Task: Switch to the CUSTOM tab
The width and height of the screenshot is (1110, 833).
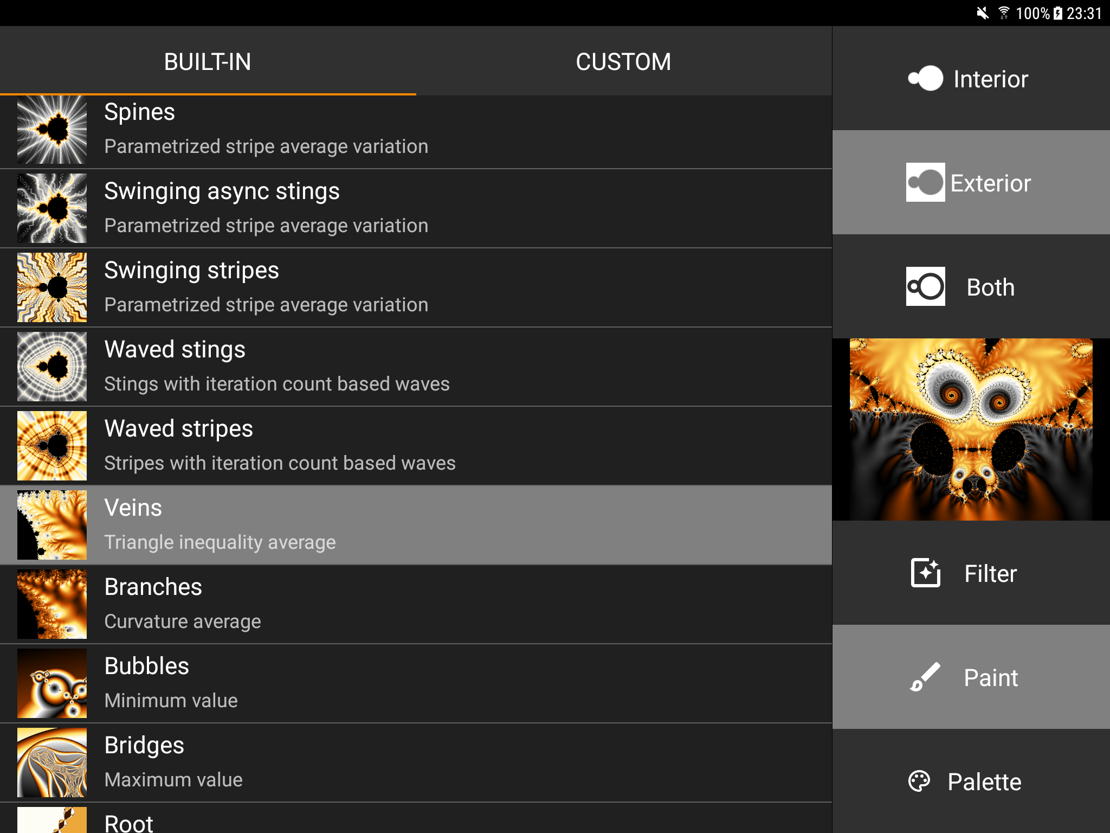Action: pos(624,62)
